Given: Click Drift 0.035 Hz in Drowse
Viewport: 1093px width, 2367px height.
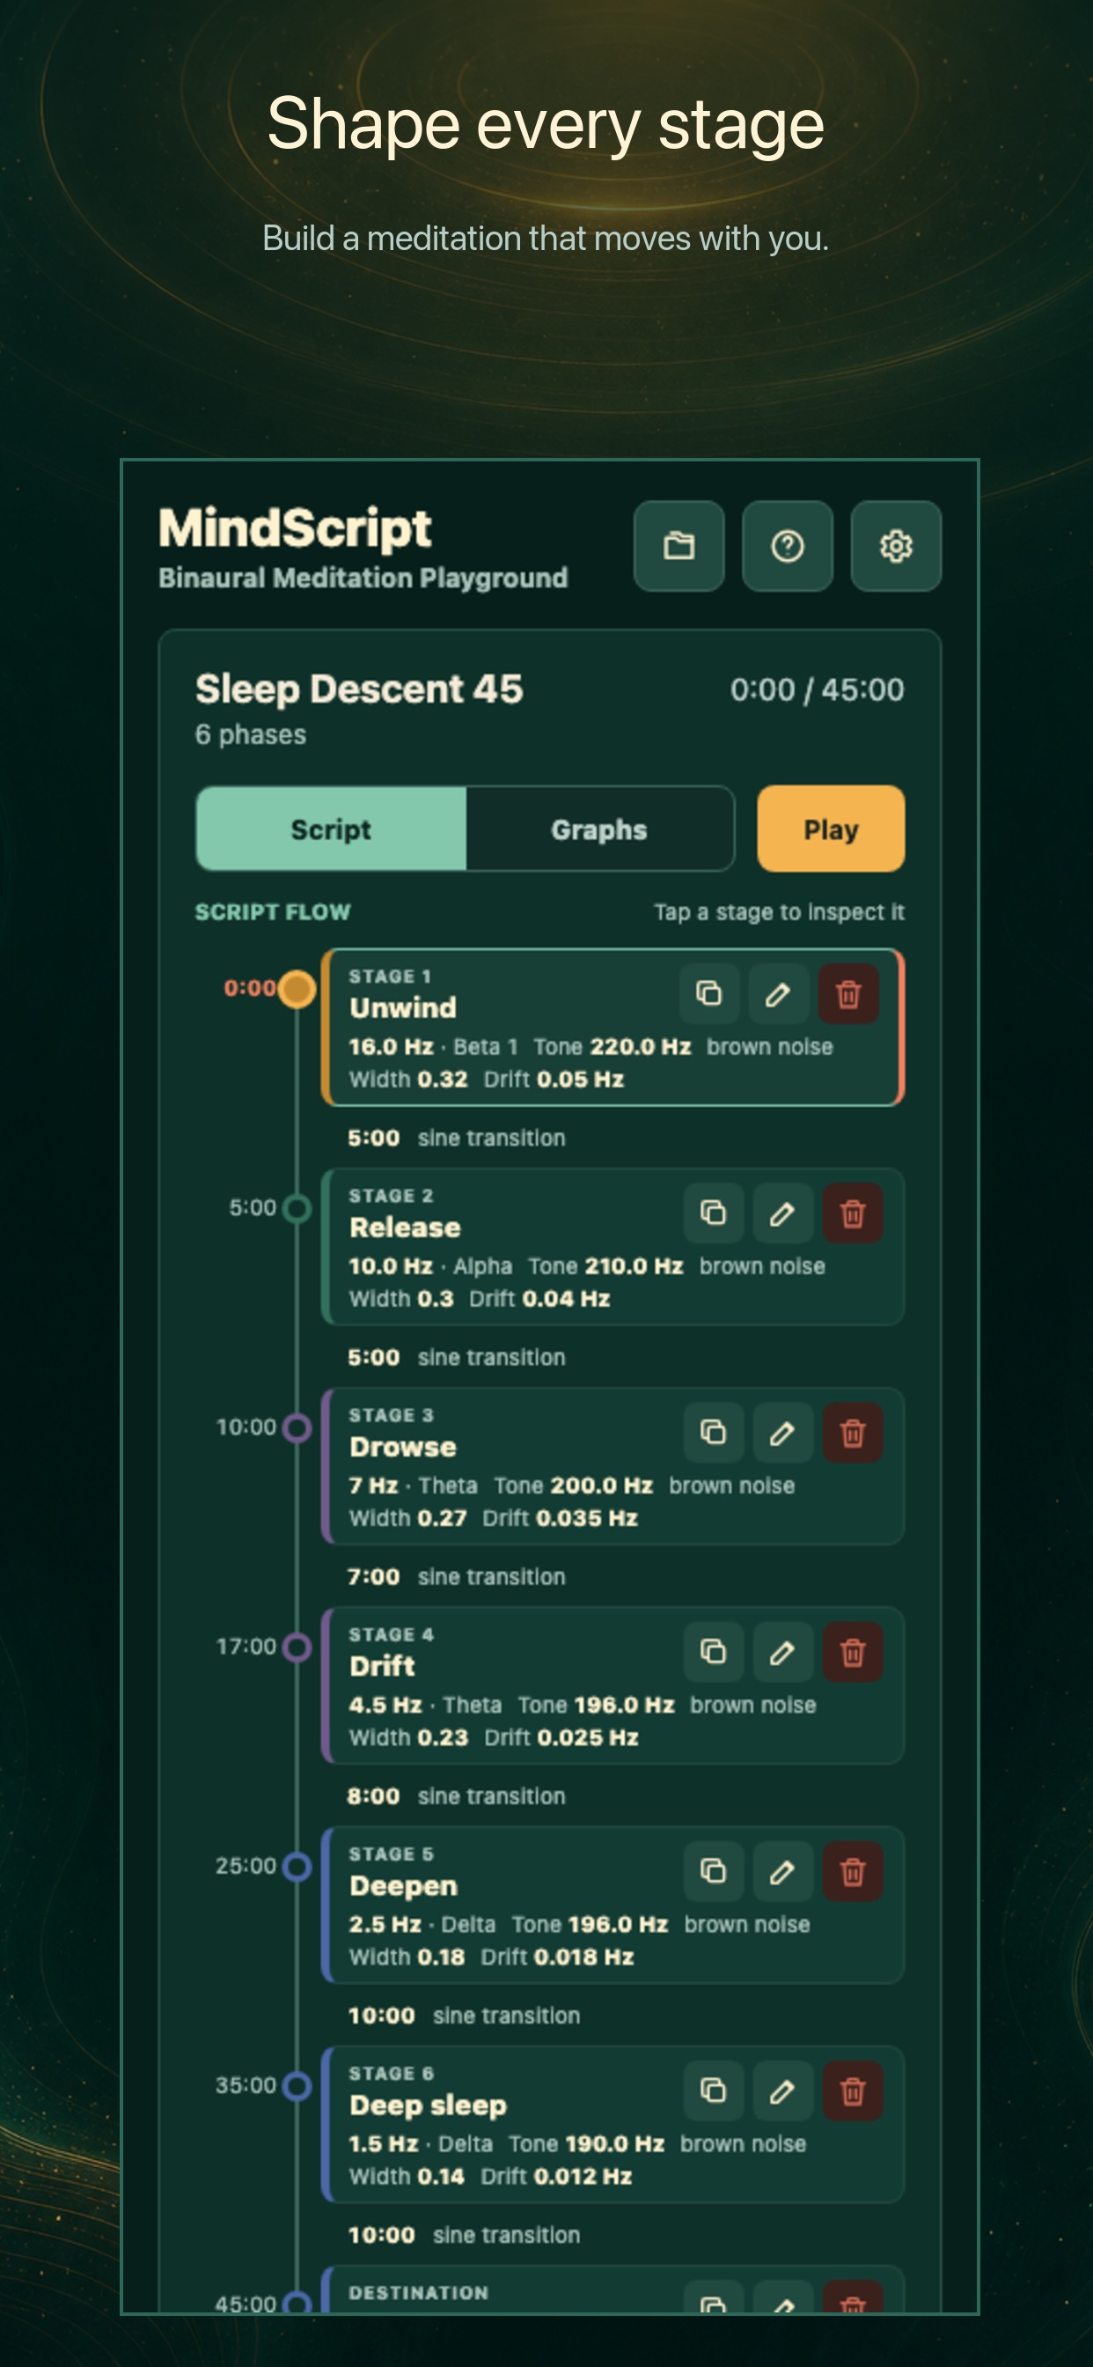Looking at the screenshot, I should pos(561,1518).
